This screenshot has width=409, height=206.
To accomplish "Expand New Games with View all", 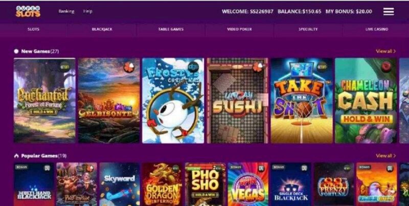I will (x=385, y=51).
